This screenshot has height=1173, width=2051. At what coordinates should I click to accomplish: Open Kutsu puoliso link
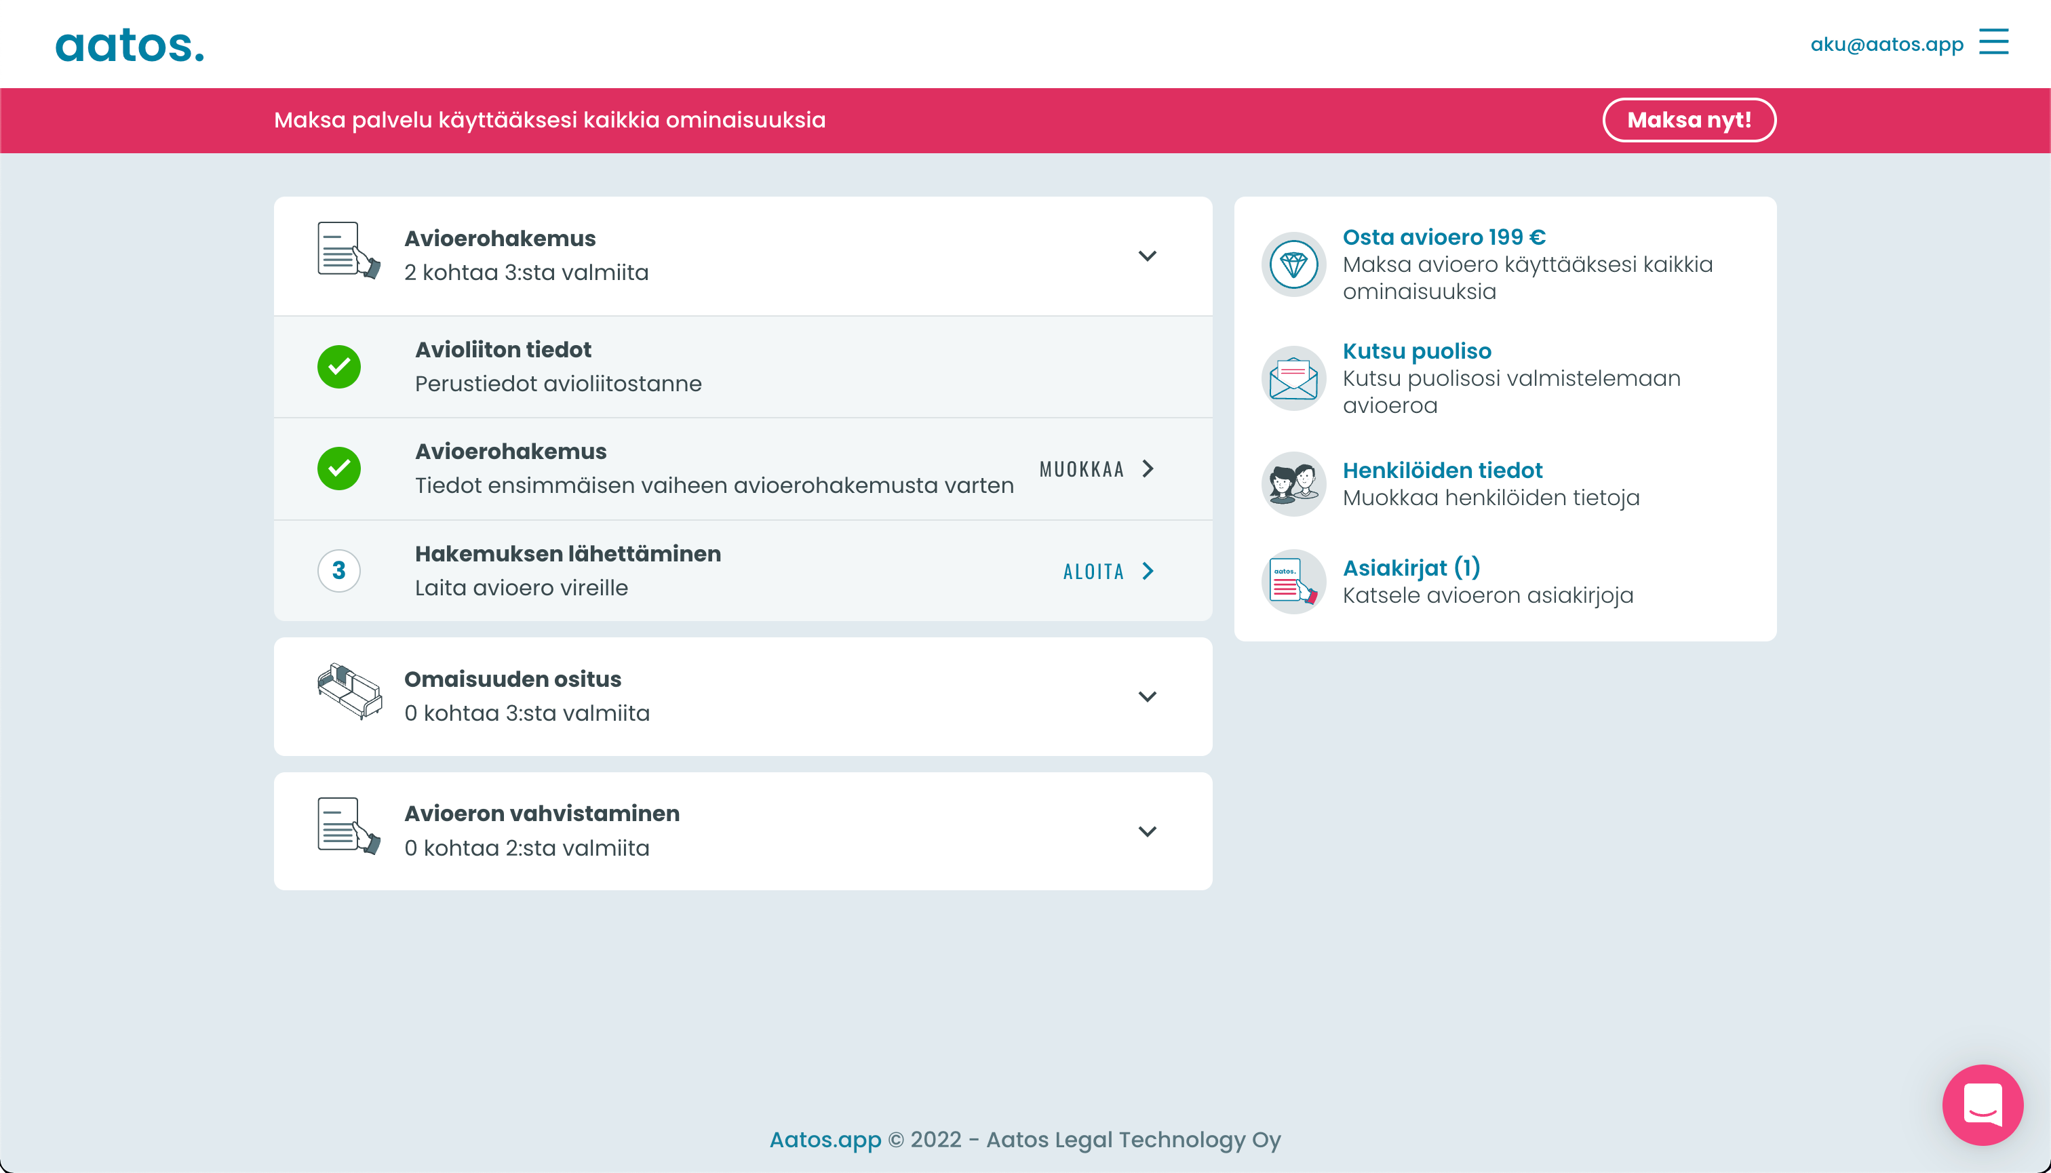(x=1417, y=351)
